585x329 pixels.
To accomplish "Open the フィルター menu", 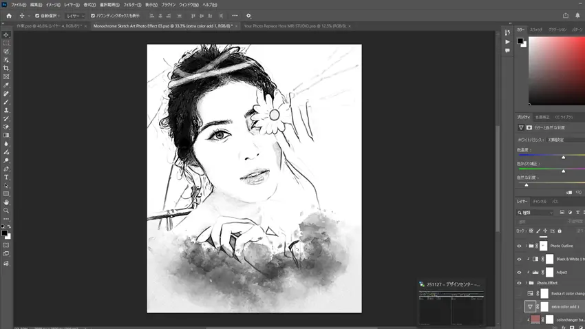I will (132, 5).
